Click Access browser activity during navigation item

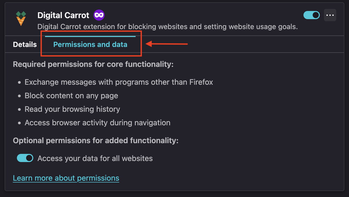pos(97,123)
